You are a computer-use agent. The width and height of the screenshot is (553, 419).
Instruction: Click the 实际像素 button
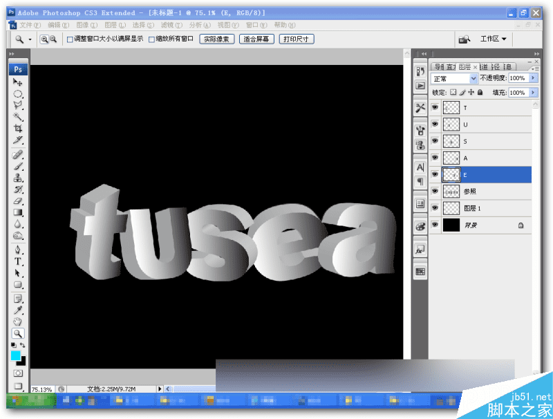tap(217, 39)
